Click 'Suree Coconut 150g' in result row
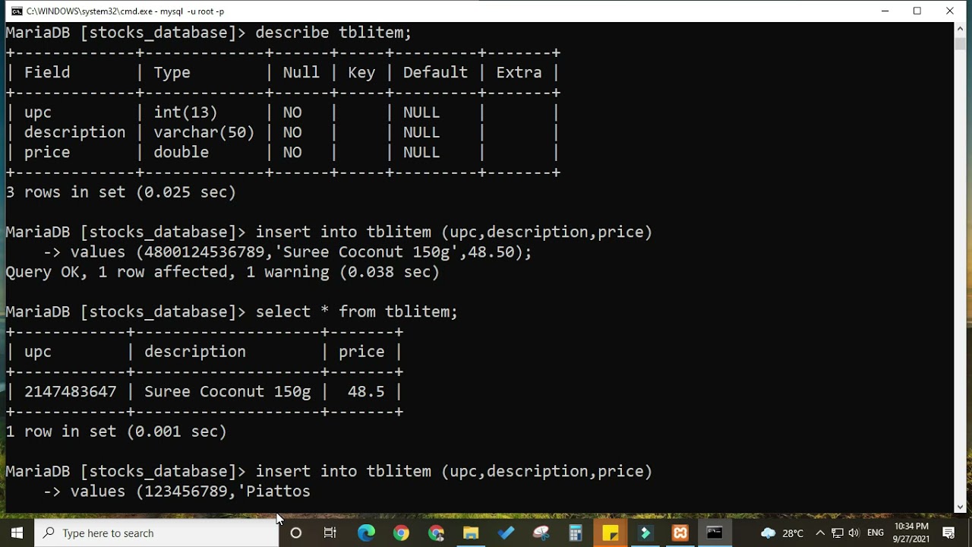Viewport: 972px width, 547px height. 228,391
